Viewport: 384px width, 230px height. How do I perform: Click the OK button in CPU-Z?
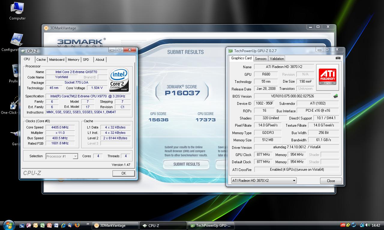coord(124,173)
